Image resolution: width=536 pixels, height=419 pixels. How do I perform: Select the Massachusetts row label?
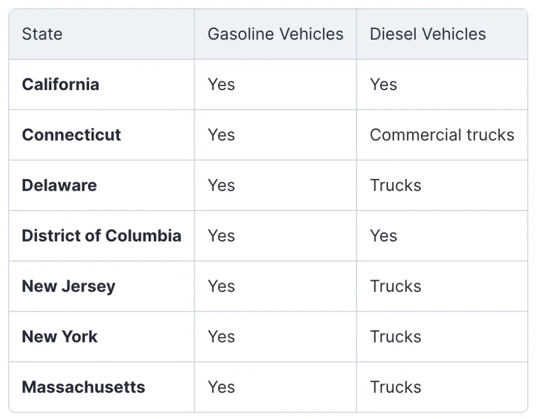click(83, 387)
